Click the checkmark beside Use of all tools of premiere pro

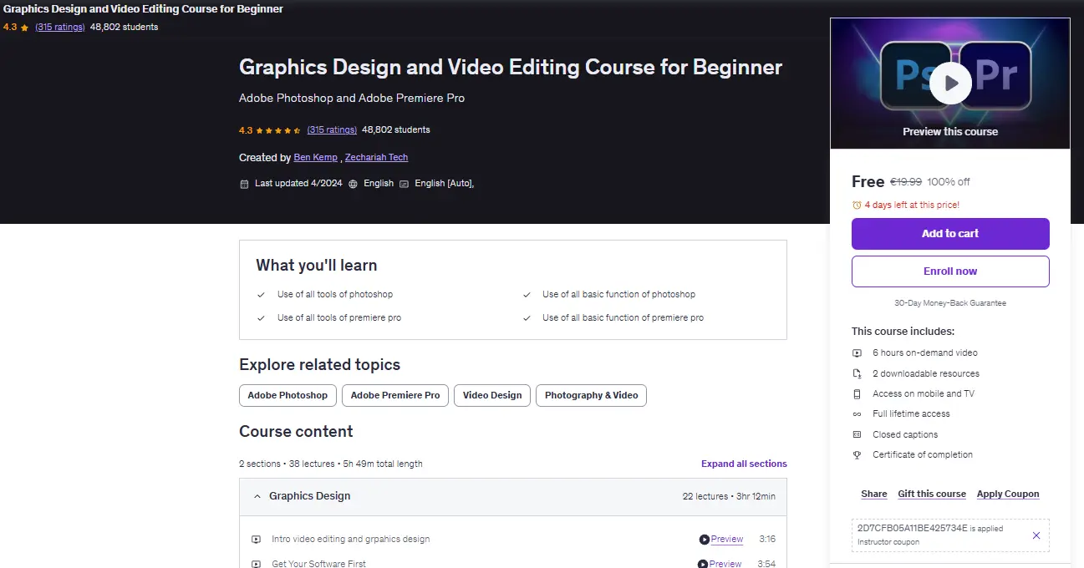262,318
